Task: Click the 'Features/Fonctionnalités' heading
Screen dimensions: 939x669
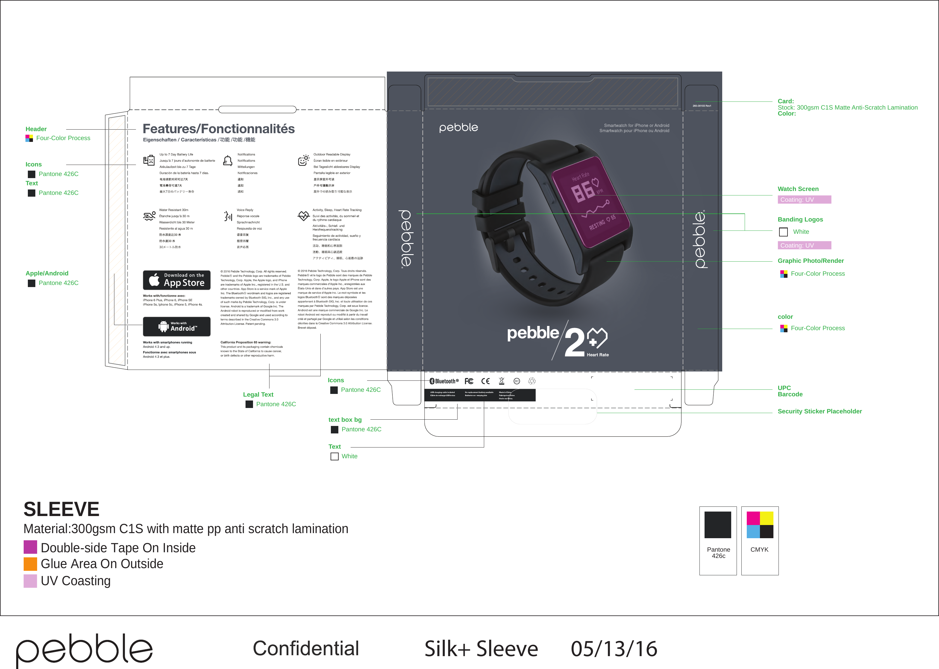Action: 218,129
